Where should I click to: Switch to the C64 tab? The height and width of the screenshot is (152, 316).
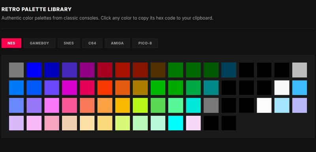coord(92,43)
